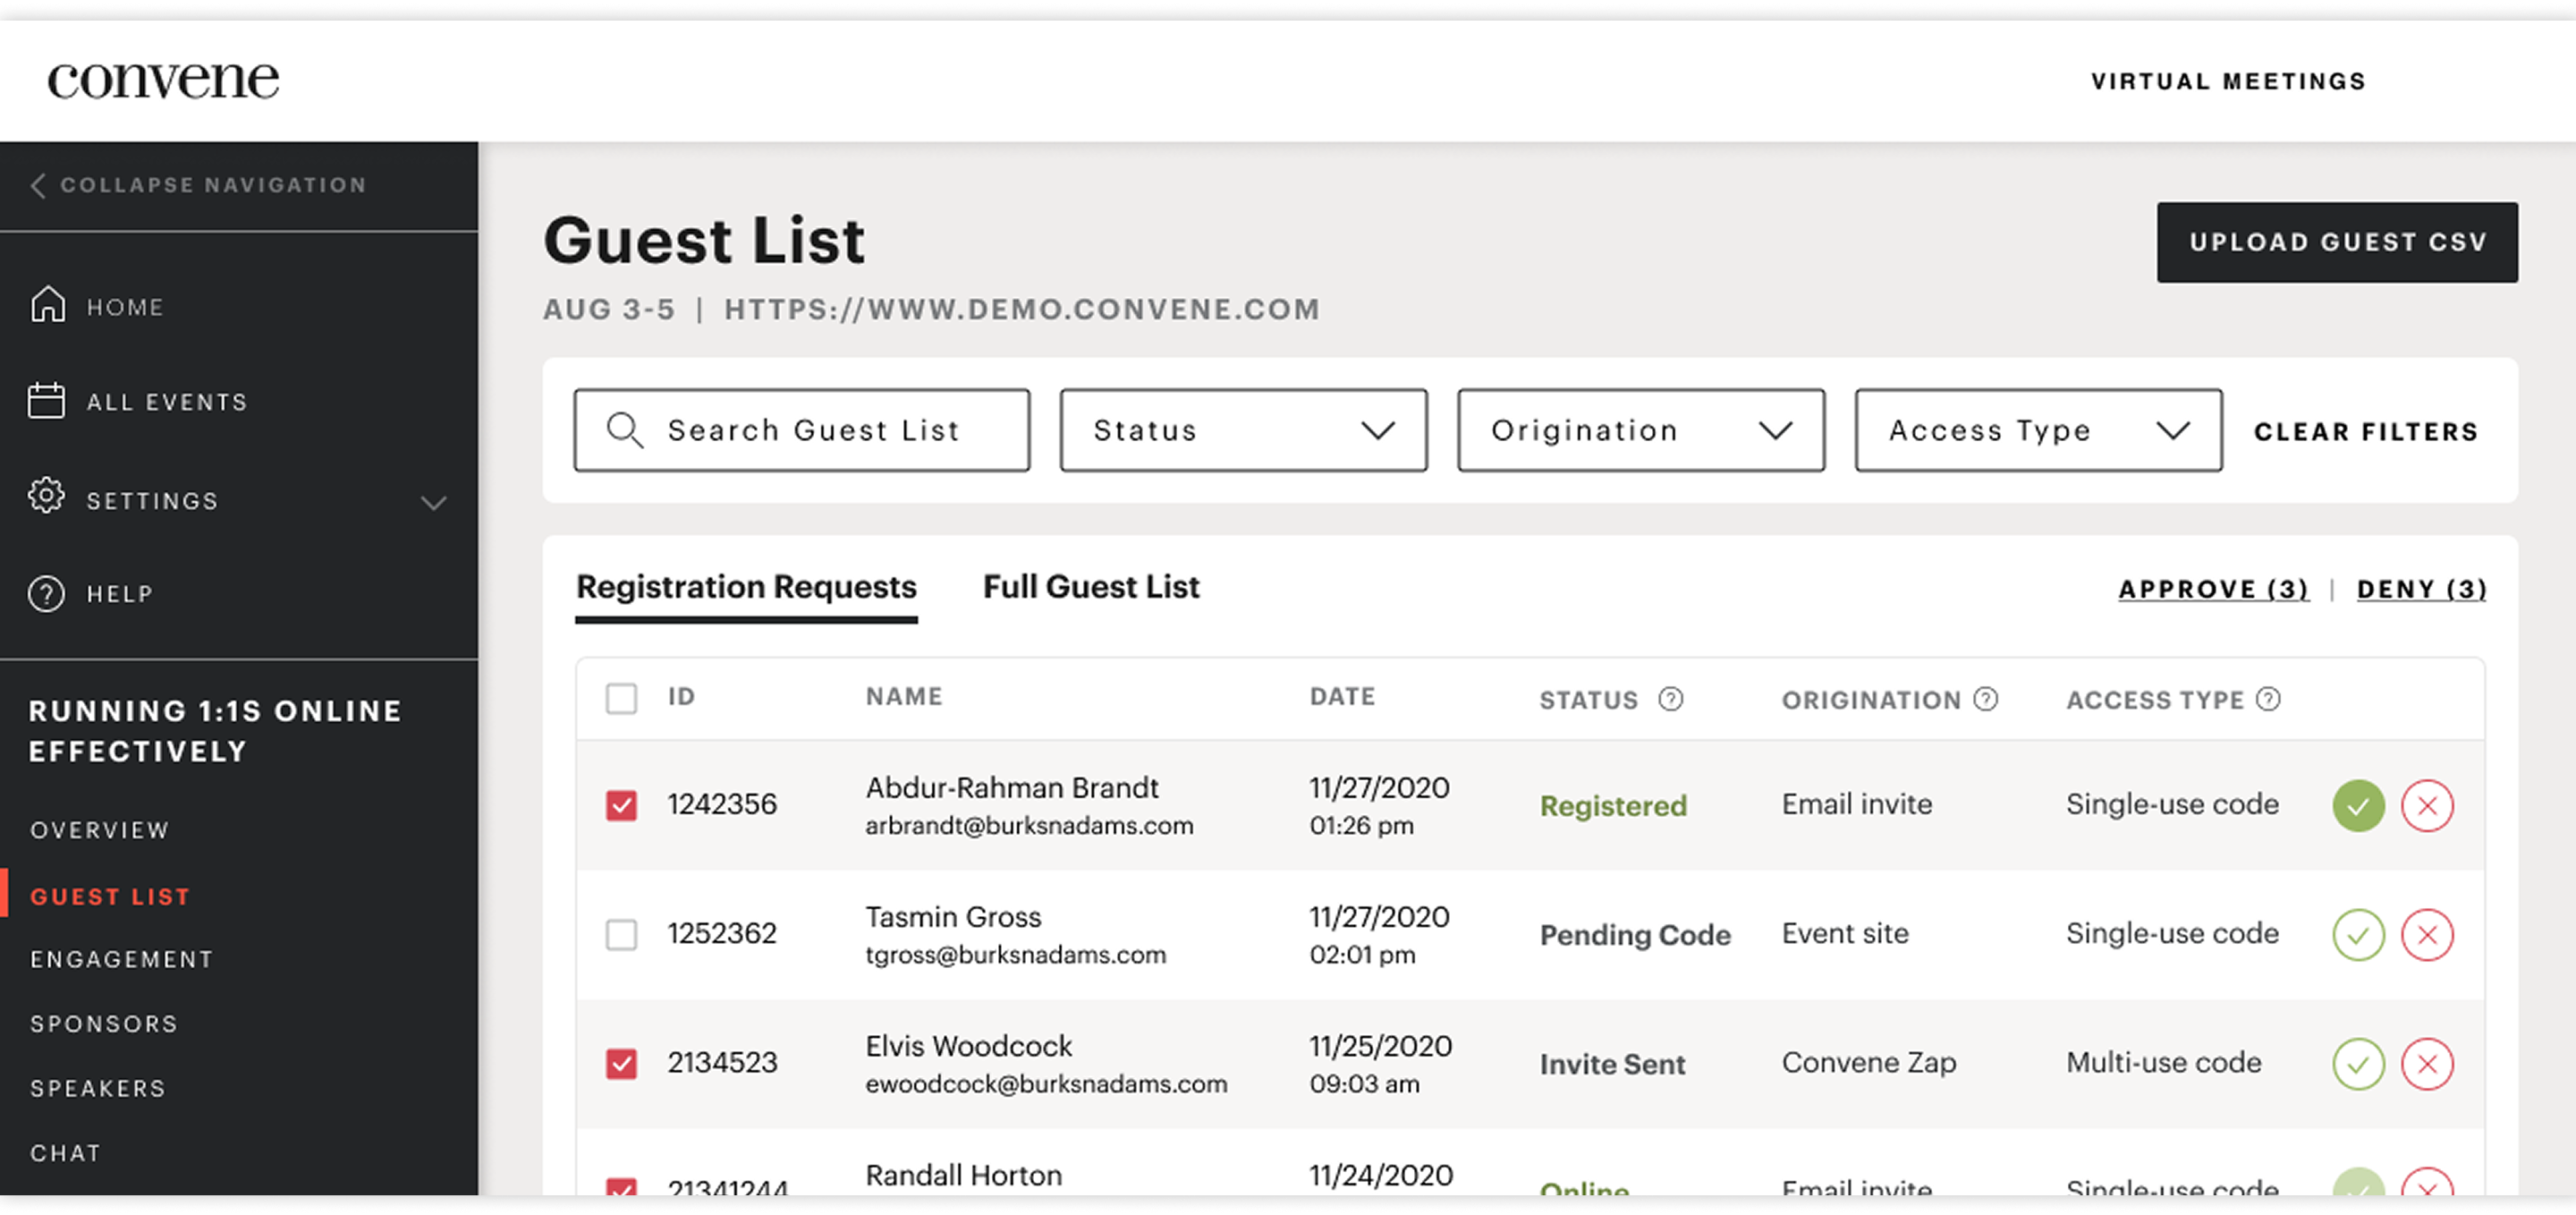Click the magnifier icon in search box
Image resolution: width=2576 pixels, height=1215 pixels.
625,430
